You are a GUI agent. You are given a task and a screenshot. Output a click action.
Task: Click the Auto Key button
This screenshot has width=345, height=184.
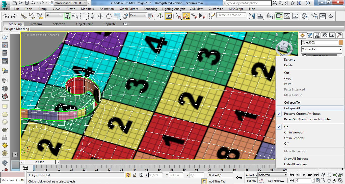(251, 175)
